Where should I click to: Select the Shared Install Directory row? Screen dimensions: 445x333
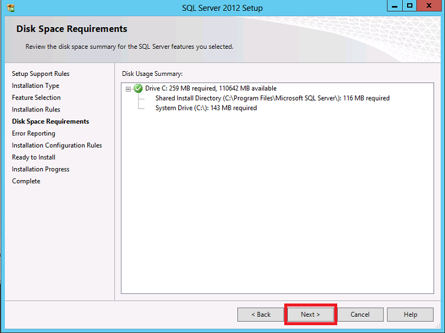click(x=272, y=98)
